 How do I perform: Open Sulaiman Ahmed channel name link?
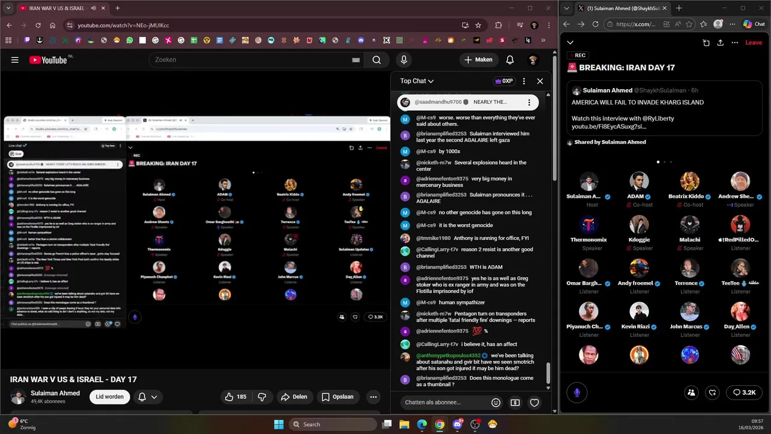(x=55, y=393)
